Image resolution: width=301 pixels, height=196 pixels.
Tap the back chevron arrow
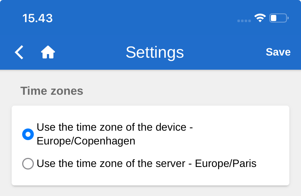point(19,52)
